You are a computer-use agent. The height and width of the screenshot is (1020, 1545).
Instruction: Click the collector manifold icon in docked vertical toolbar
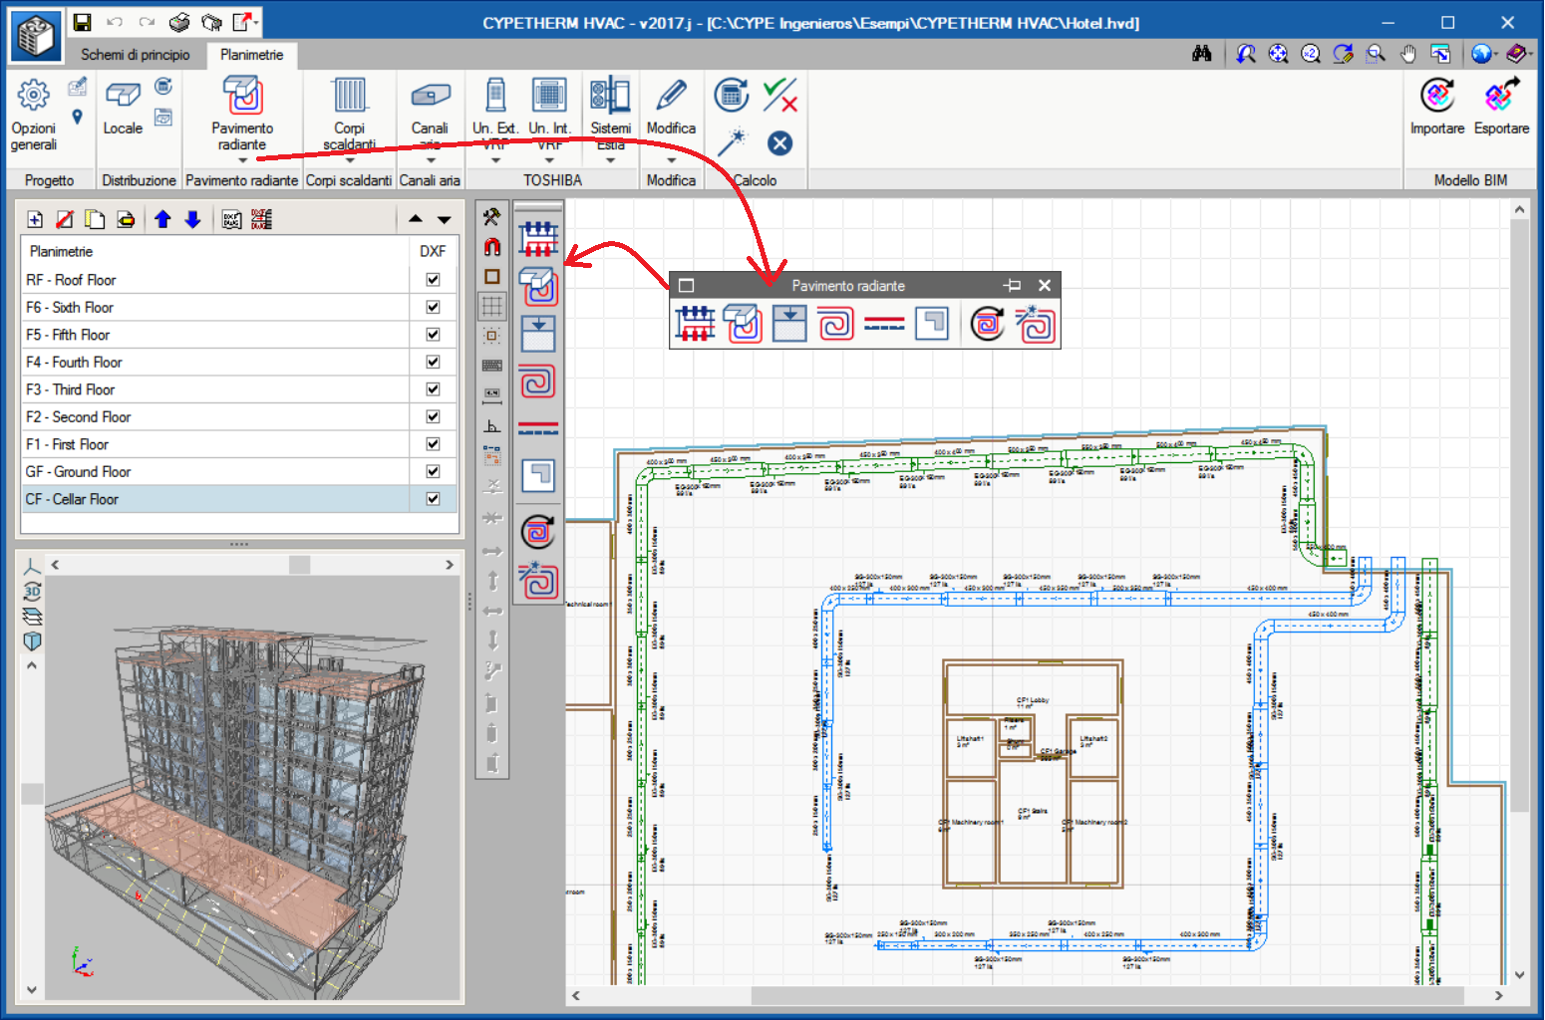[x=538, y=239]
